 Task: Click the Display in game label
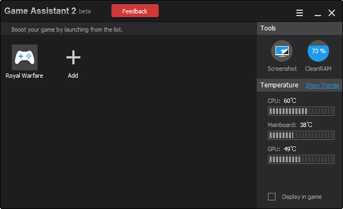[302, 197]
